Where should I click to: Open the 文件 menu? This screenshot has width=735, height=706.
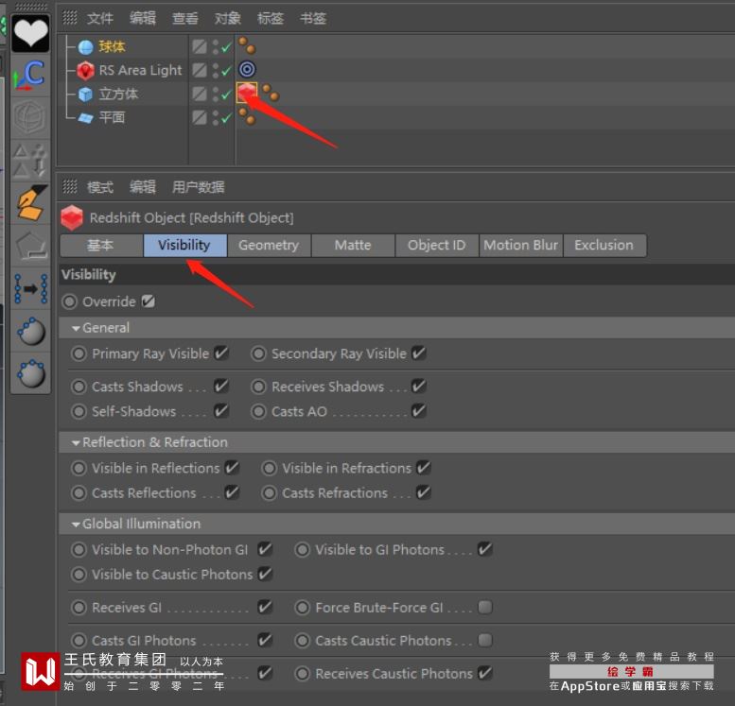click(100, 18)
